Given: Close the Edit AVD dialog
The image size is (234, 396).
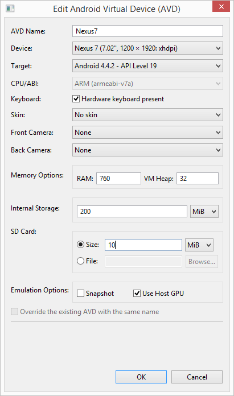Looking at the screenshot, I should (x=221, y=6).
